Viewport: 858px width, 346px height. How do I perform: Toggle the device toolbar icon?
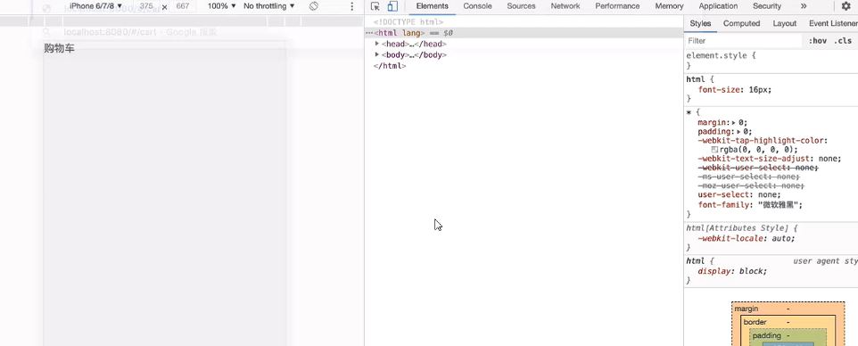point(392,6)
